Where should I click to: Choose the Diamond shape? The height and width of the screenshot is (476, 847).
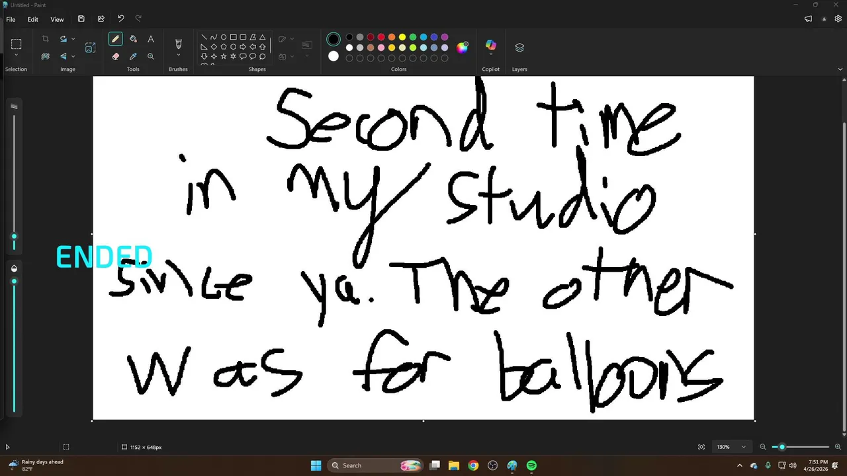[214, 47]
